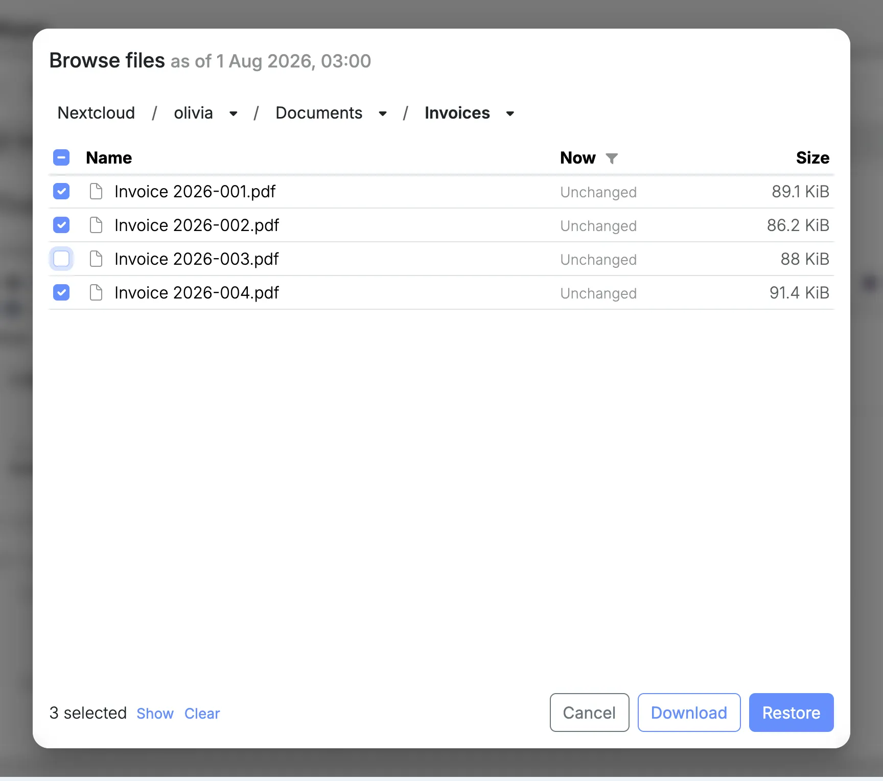Sort by the Size column header

pos(812,157)
